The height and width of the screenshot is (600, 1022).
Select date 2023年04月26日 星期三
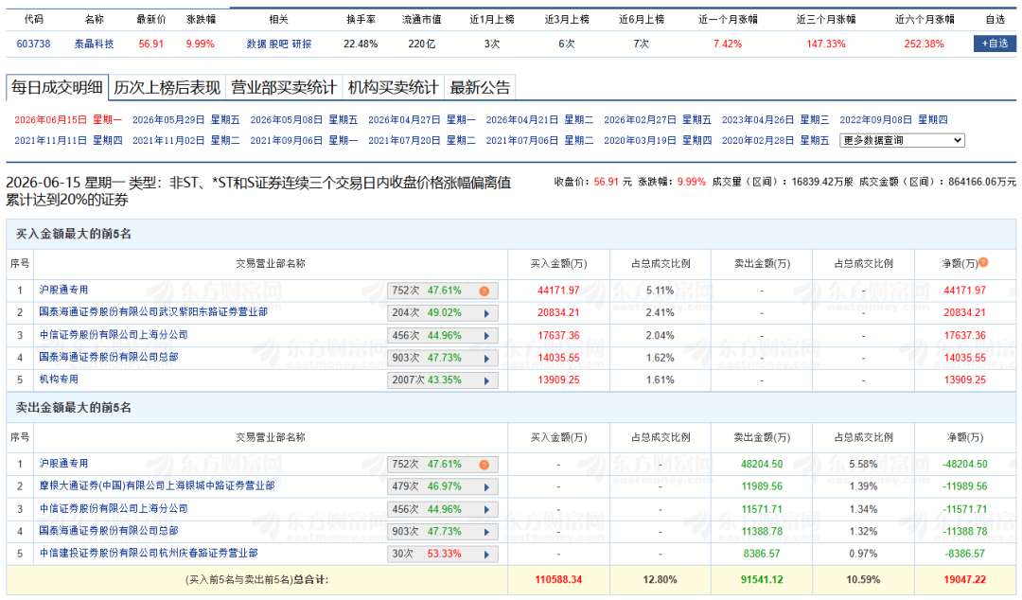776,119
